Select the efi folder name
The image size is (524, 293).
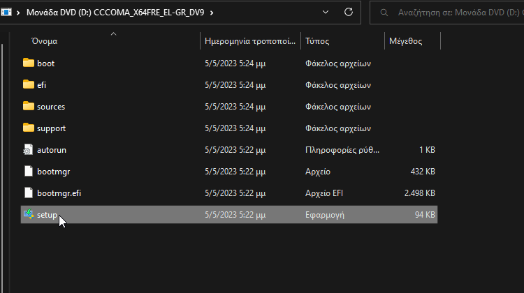pos(41,85)
